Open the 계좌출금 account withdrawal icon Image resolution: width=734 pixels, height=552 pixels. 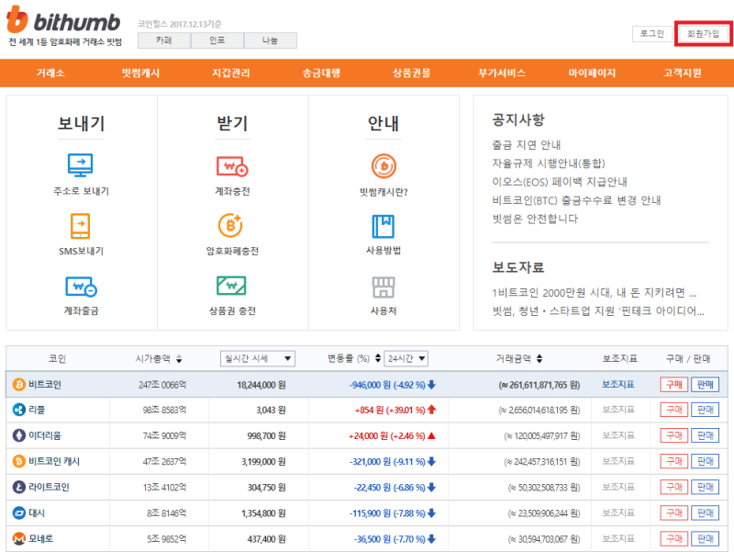[x=81, y=287]
